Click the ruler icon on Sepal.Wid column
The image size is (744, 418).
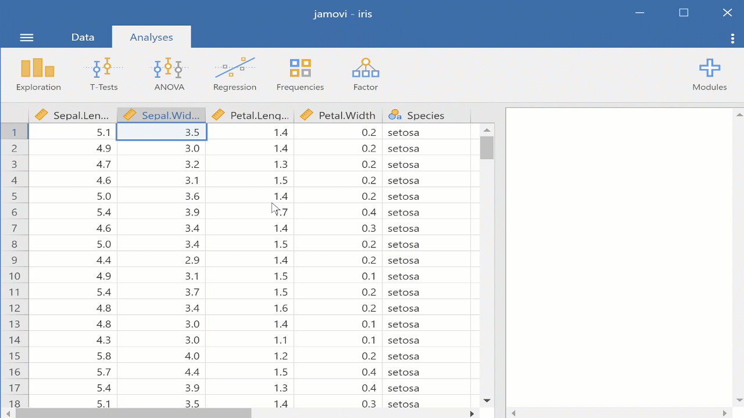[x=129, y=114]
